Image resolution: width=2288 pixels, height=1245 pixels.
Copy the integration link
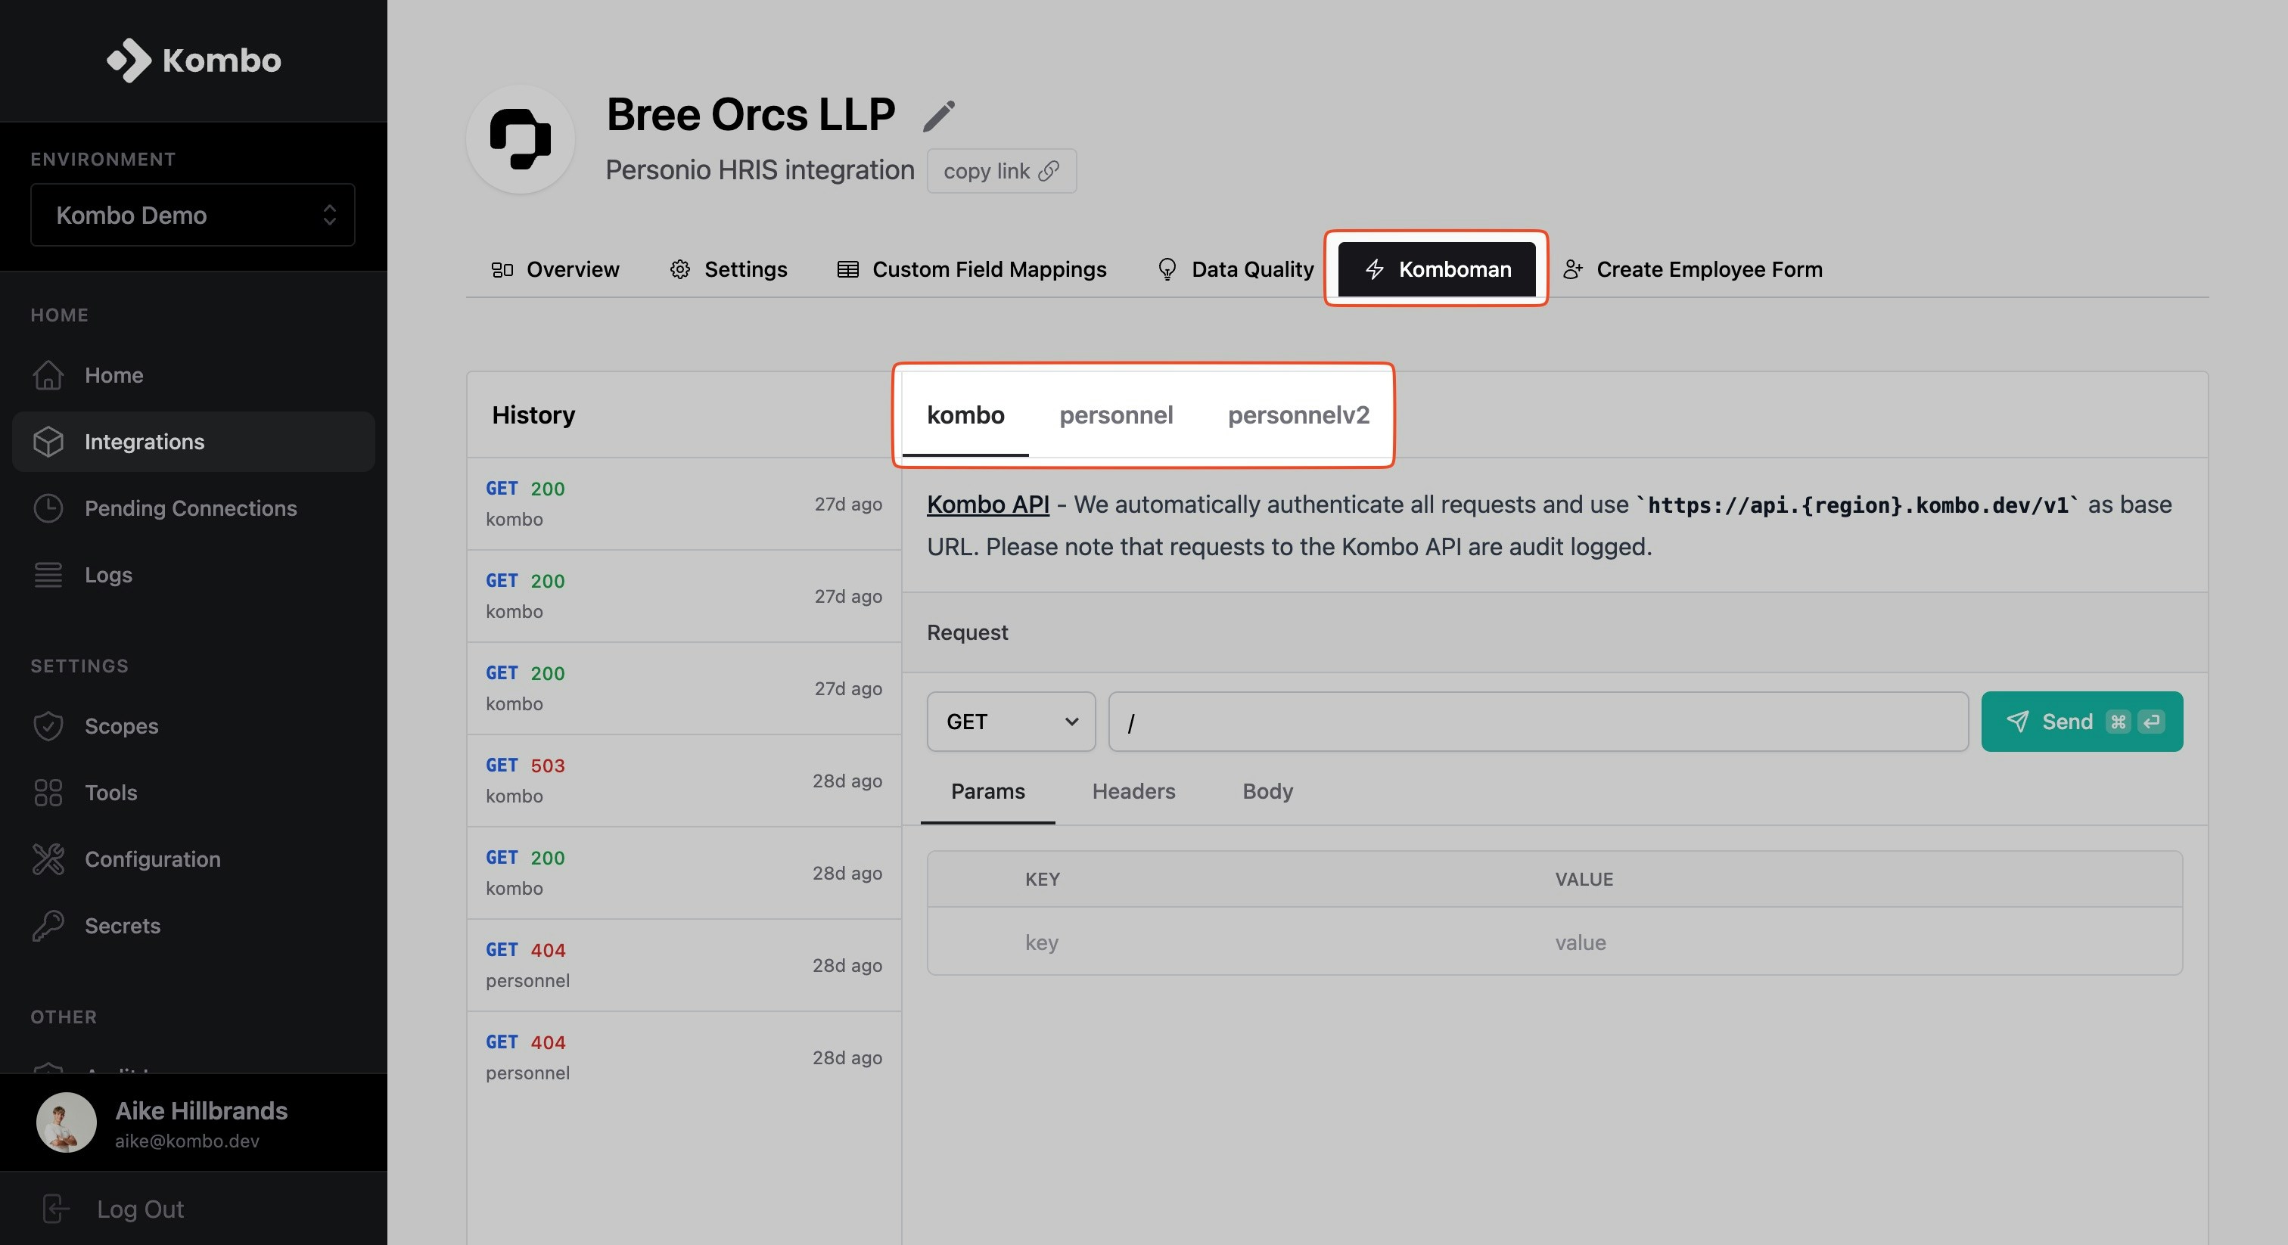tap(1001, 170)
